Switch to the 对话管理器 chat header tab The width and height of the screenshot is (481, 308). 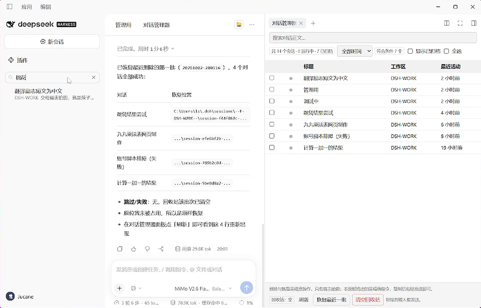pyautogui.click(x=156, y=25)
